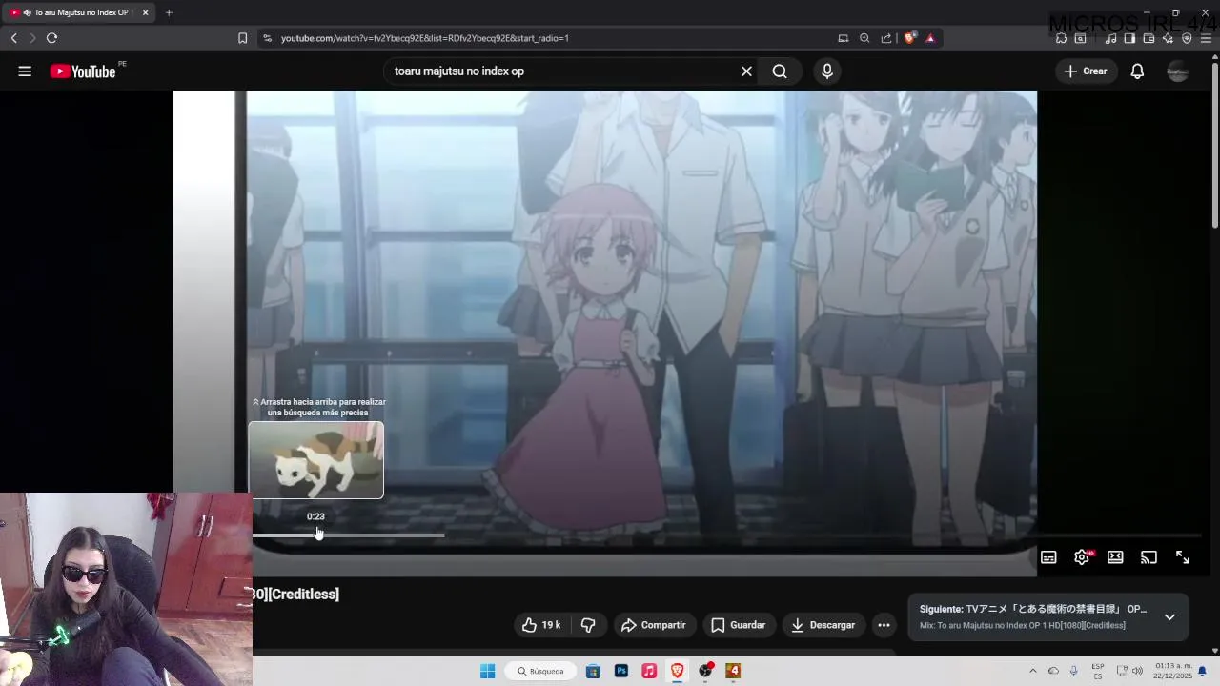1220x686 pixels.
Task: Open the Brave Wallet icon
Action: point(1149,38)
